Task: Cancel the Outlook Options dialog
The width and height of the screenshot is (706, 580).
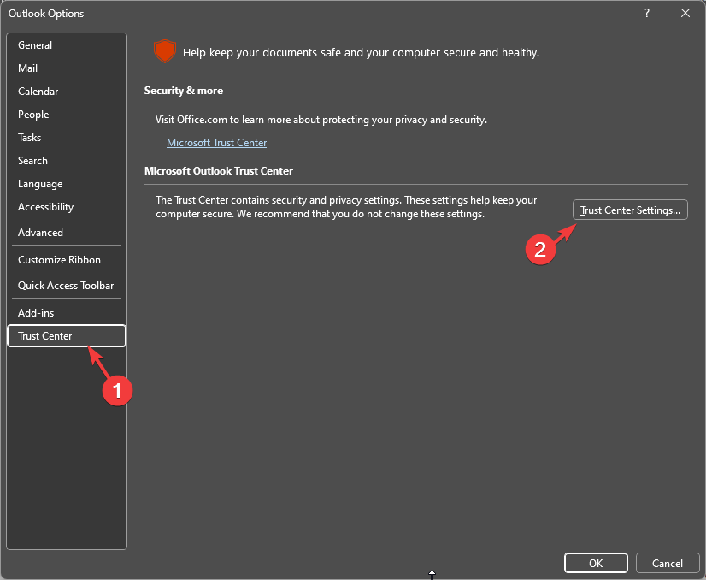Action: tap(668, 564)
